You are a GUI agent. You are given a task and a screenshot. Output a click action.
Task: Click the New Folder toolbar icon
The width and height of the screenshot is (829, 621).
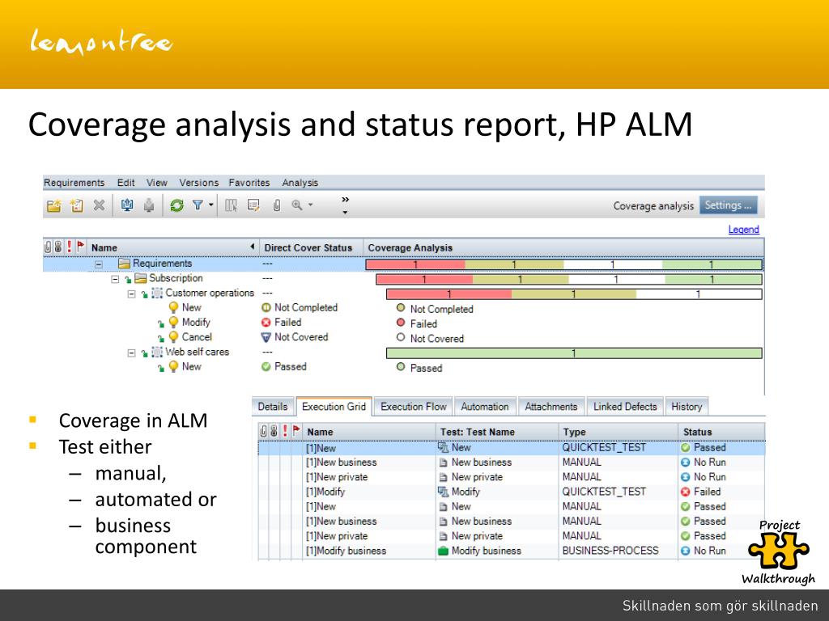53,205
